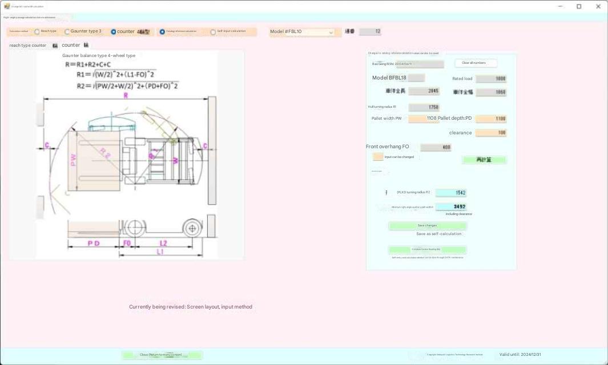Click the clearance value field
The height and width of the screenshot is (365, 608).
point(491,133)
